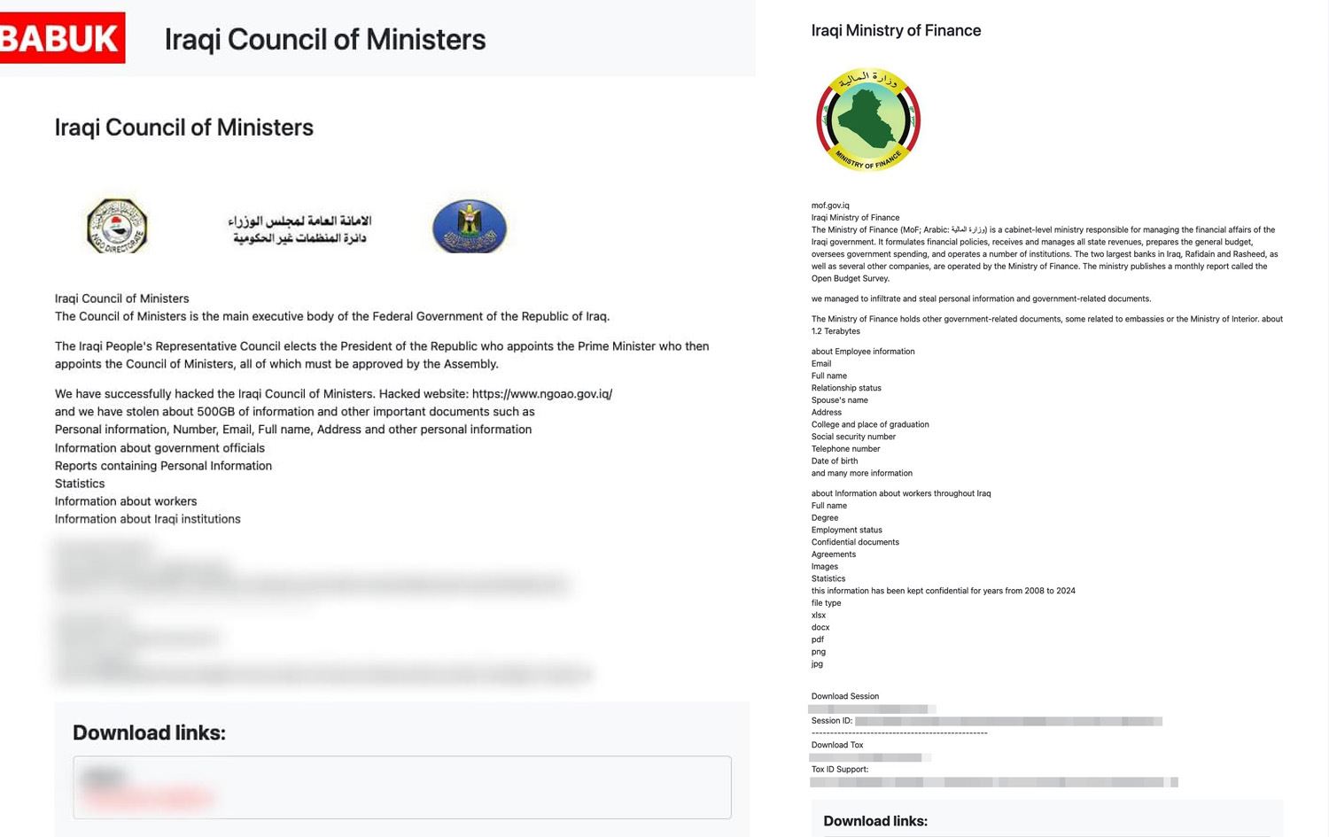Click the left Download links heading
Screen dimensions: 1329x837
tap(149, 733)
